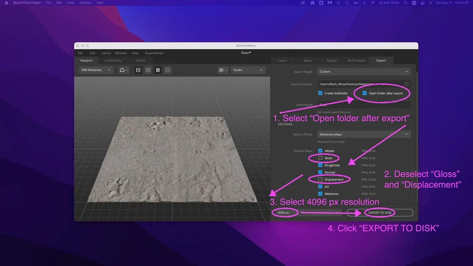Open the Mixer Help menu
This screenshot has height=266, width=473.
135,53
